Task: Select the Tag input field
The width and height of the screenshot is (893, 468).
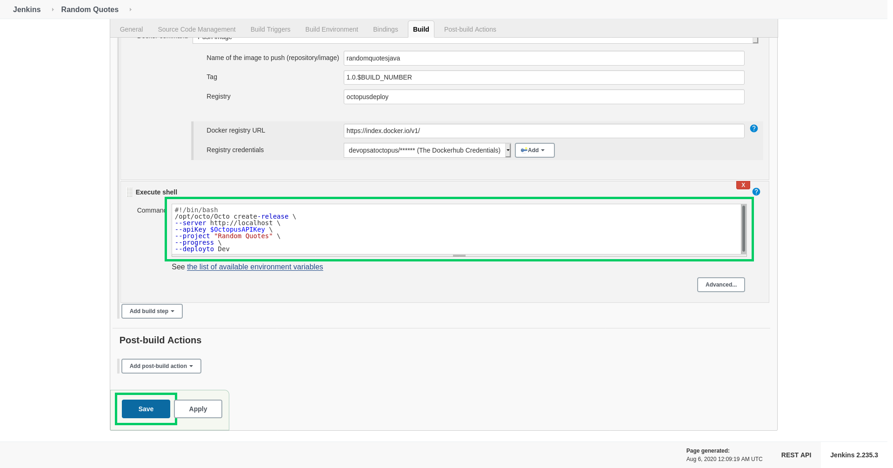Action: pyautogui.click(x=543, y=77)
